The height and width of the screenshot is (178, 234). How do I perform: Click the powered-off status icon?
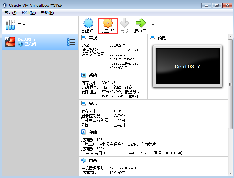(x=20, y=44)
